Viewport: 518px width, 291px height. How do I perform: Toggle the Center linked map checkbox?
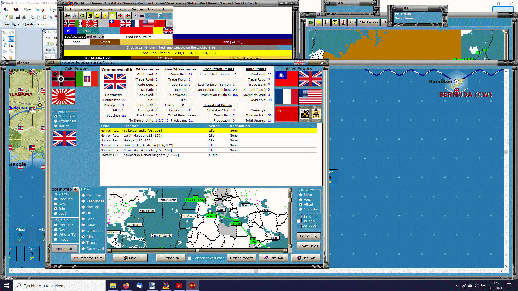point(189,258)
